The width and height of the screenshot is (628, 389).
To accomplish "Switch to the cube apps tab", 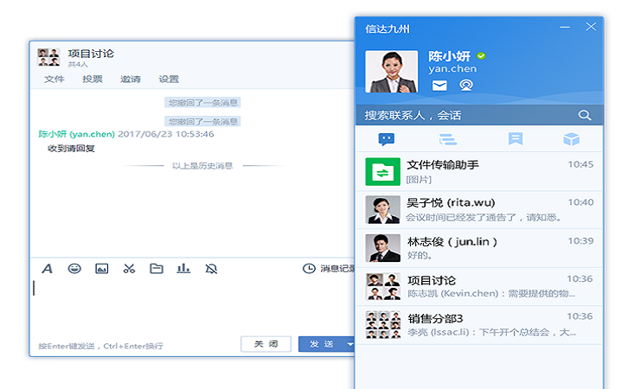I will (x=571, y=139).
